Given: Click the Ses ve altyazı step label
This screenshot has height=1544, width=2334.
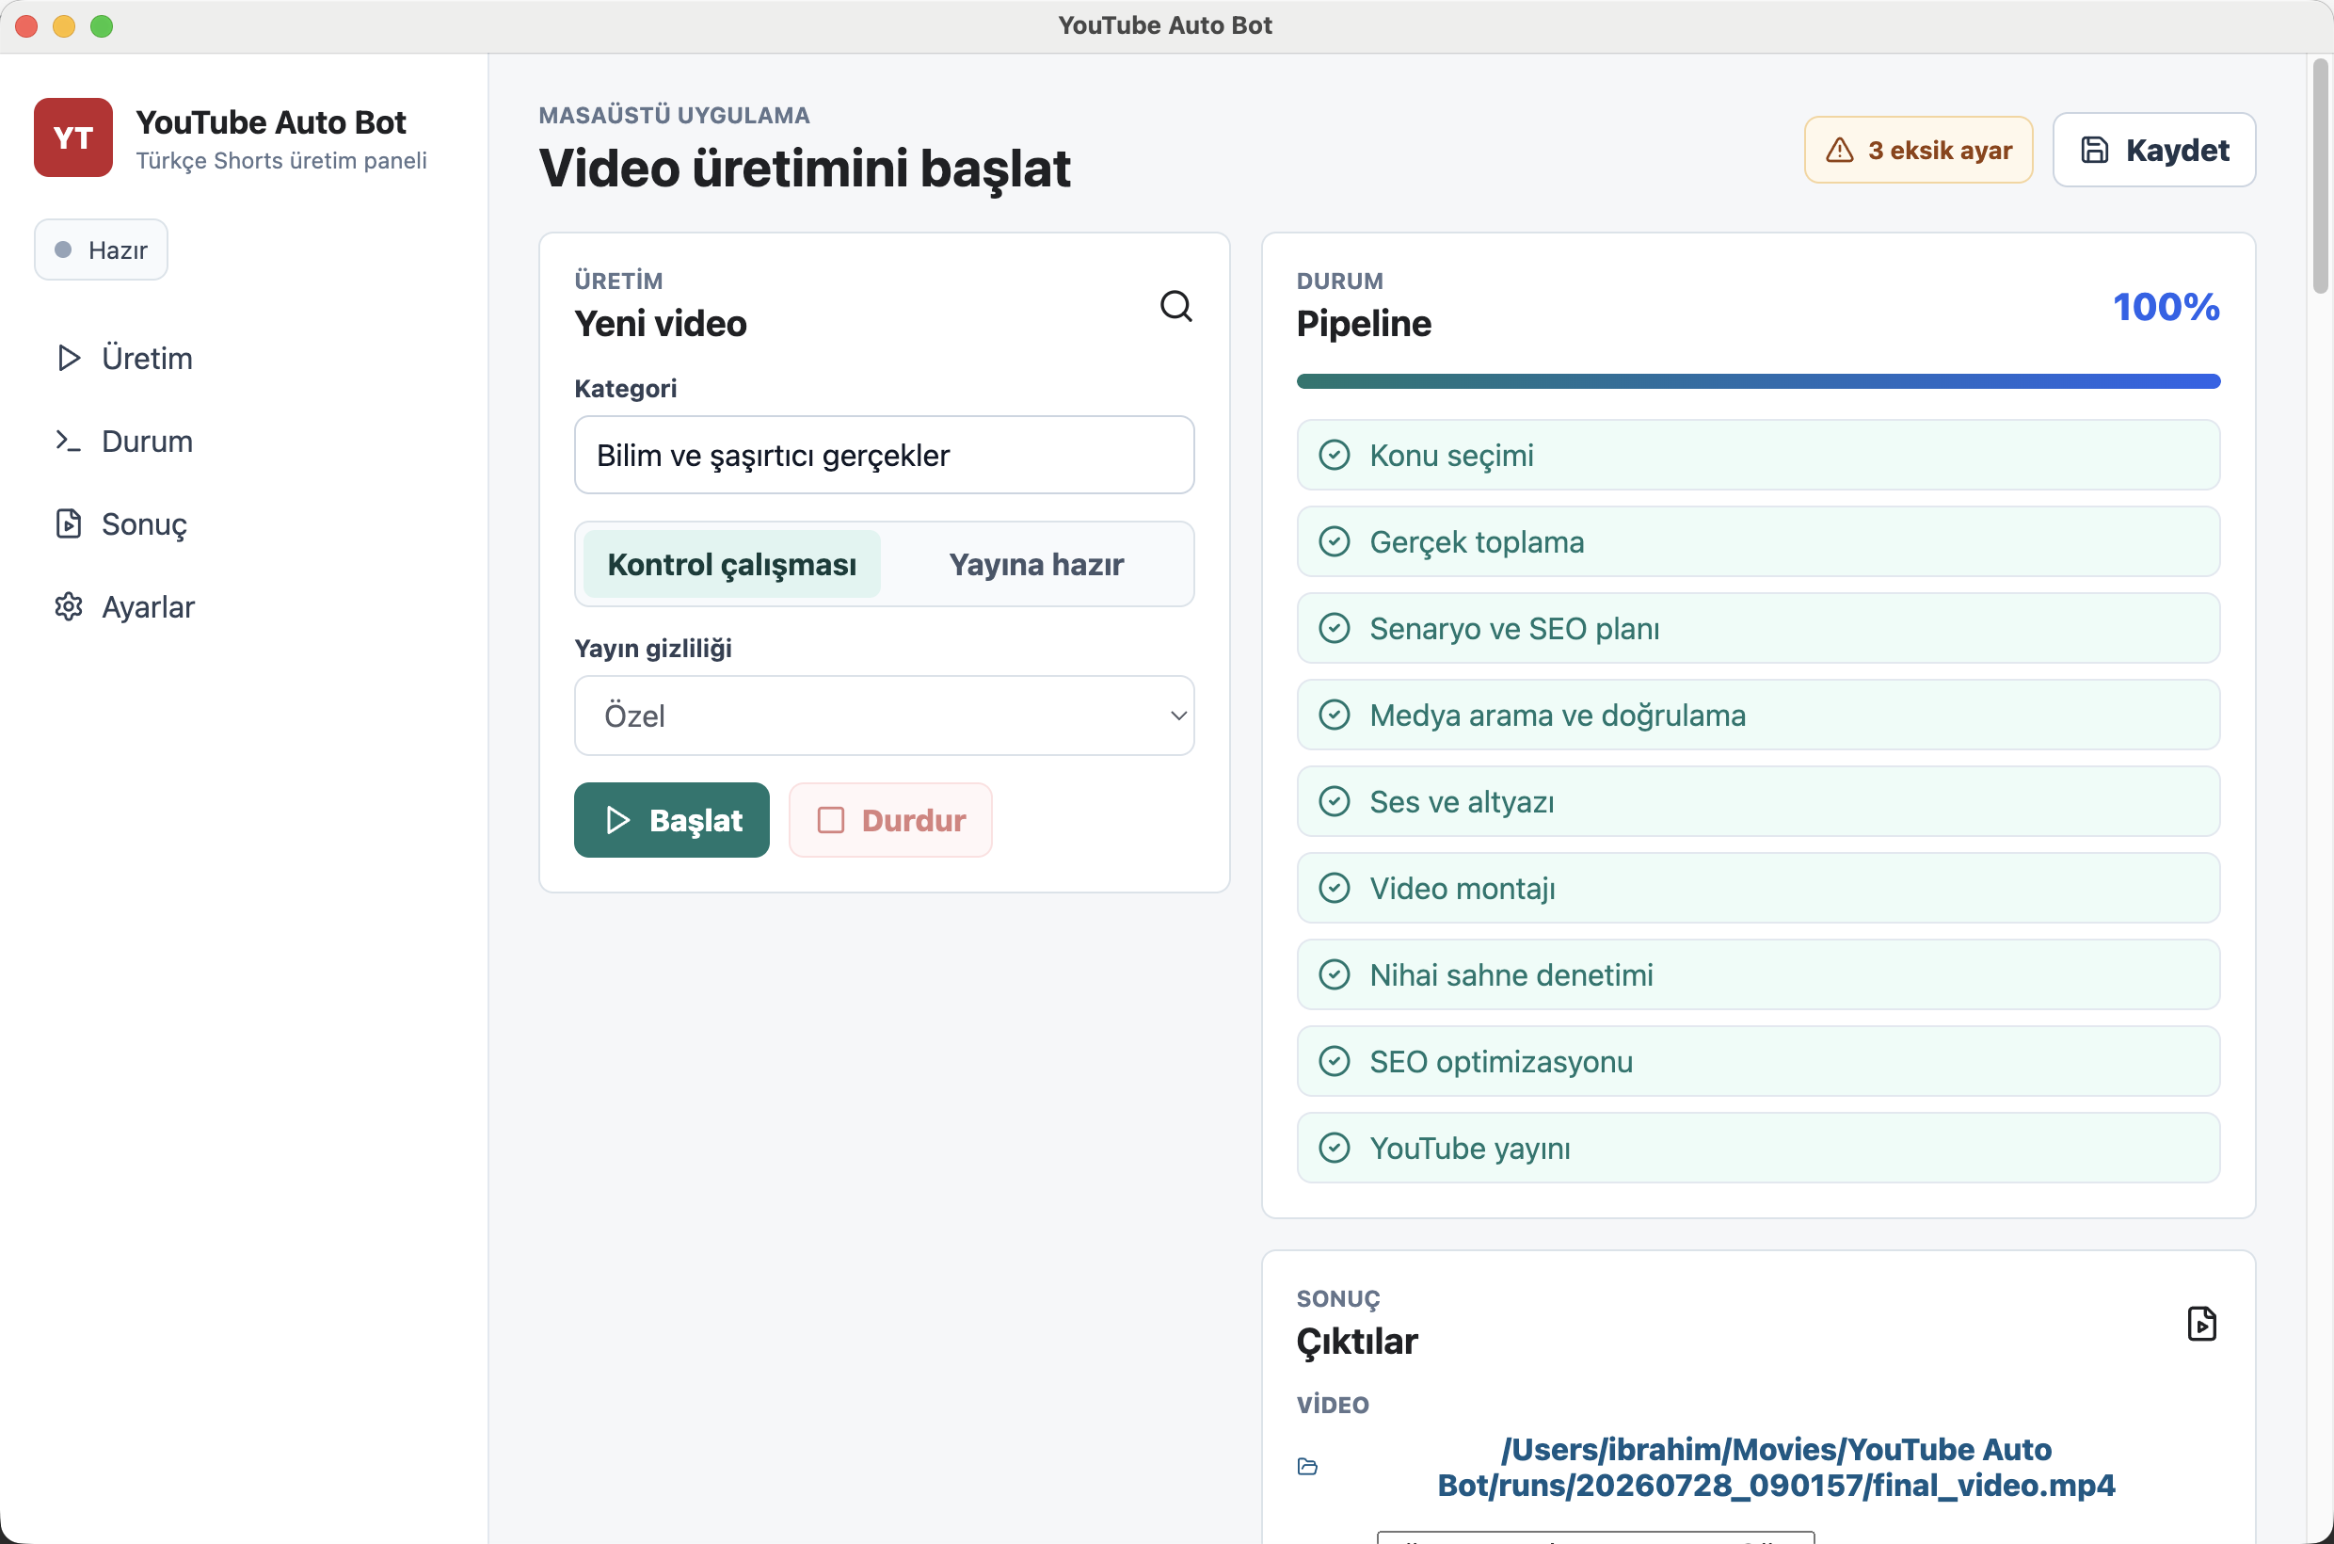Looking at the screenshot, I should pyautogui.click(x=1462, y=801).
